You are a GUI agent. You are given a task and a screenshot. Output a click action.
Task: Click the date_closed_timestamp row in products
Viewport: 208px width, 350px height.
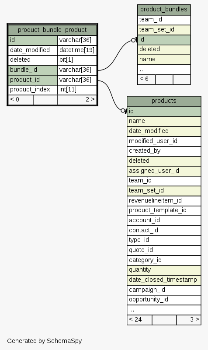click(164, 280)
